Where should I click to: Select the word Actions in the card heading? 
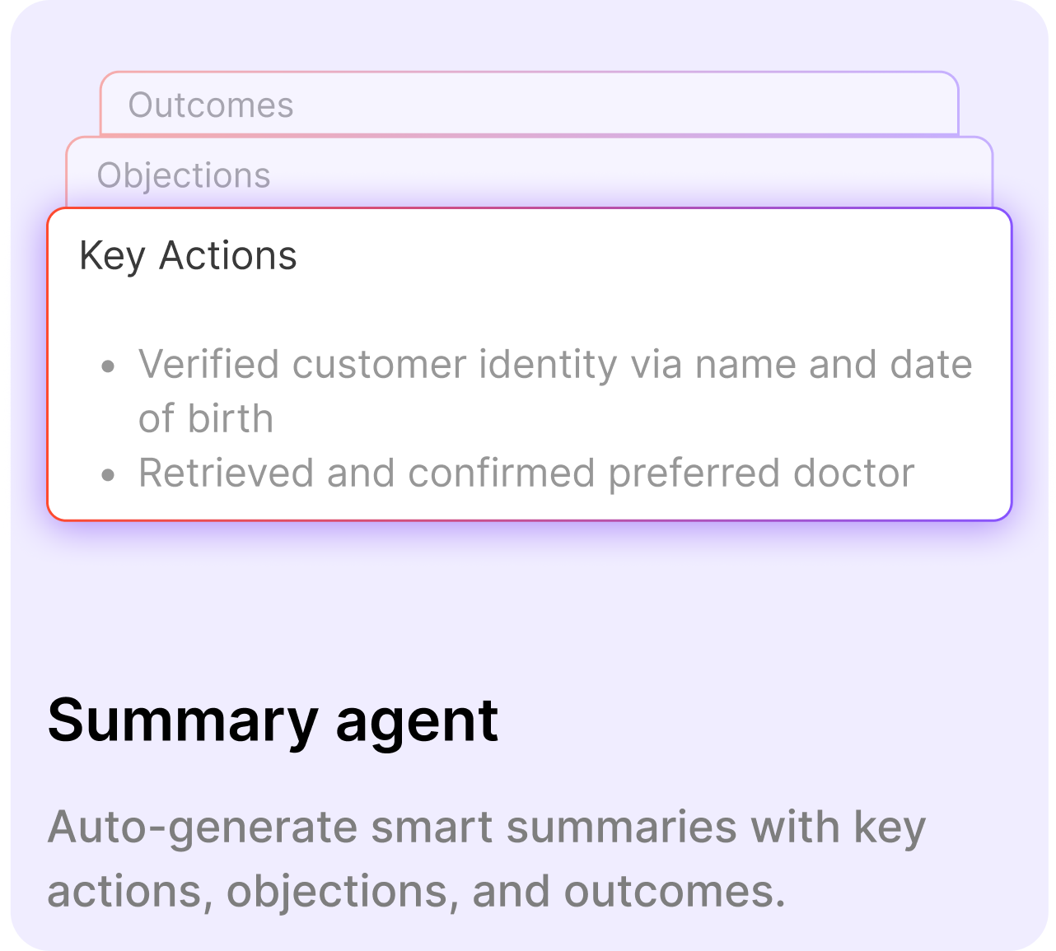coord(228,255)
